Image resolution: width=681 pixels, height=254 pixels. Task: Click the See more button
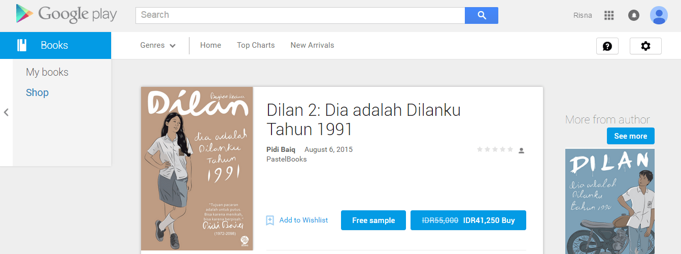tap(631, 136)
